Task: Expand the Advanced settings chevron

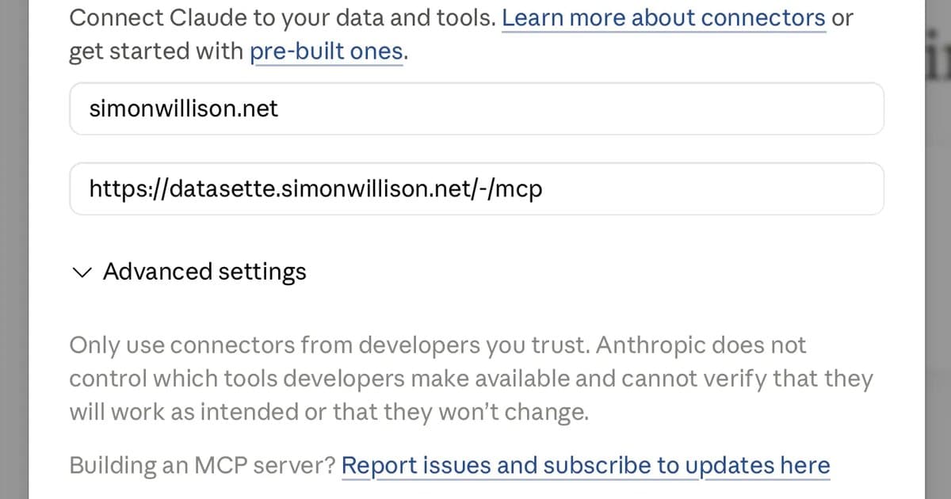Action: click(x=81, y=272)
